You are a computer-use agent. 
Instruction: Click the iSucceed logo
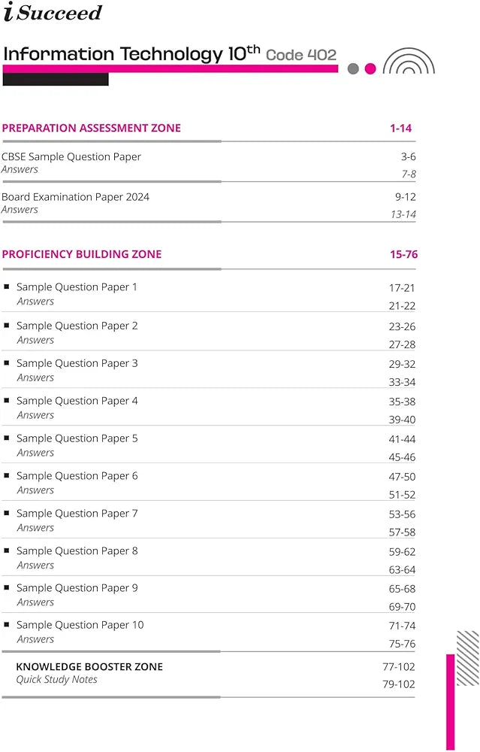pyautogui.click(x=53, y=13)
